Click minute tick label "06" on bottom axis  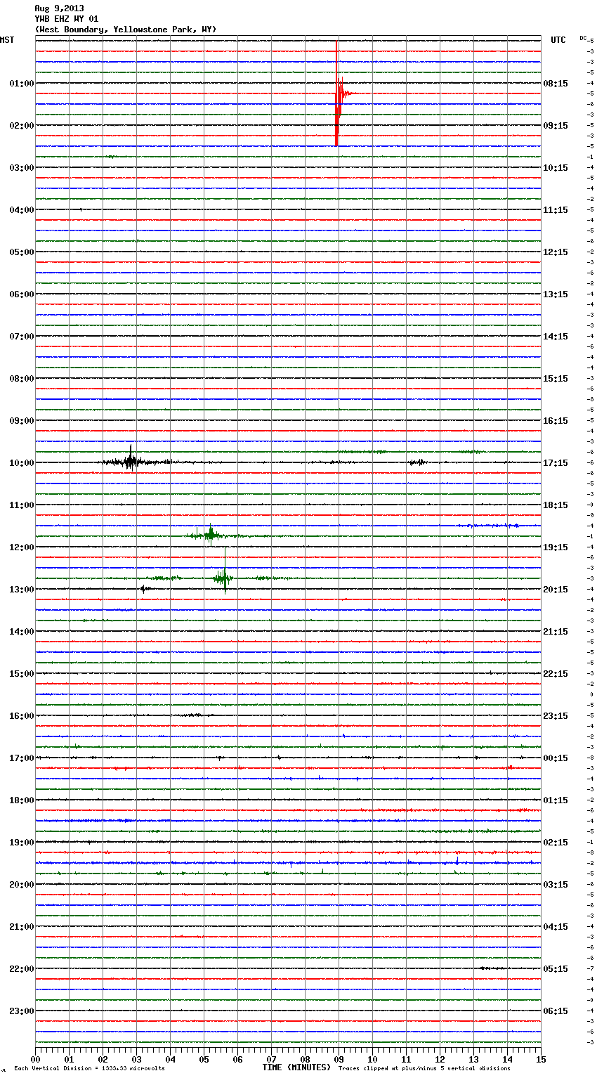237,1059
